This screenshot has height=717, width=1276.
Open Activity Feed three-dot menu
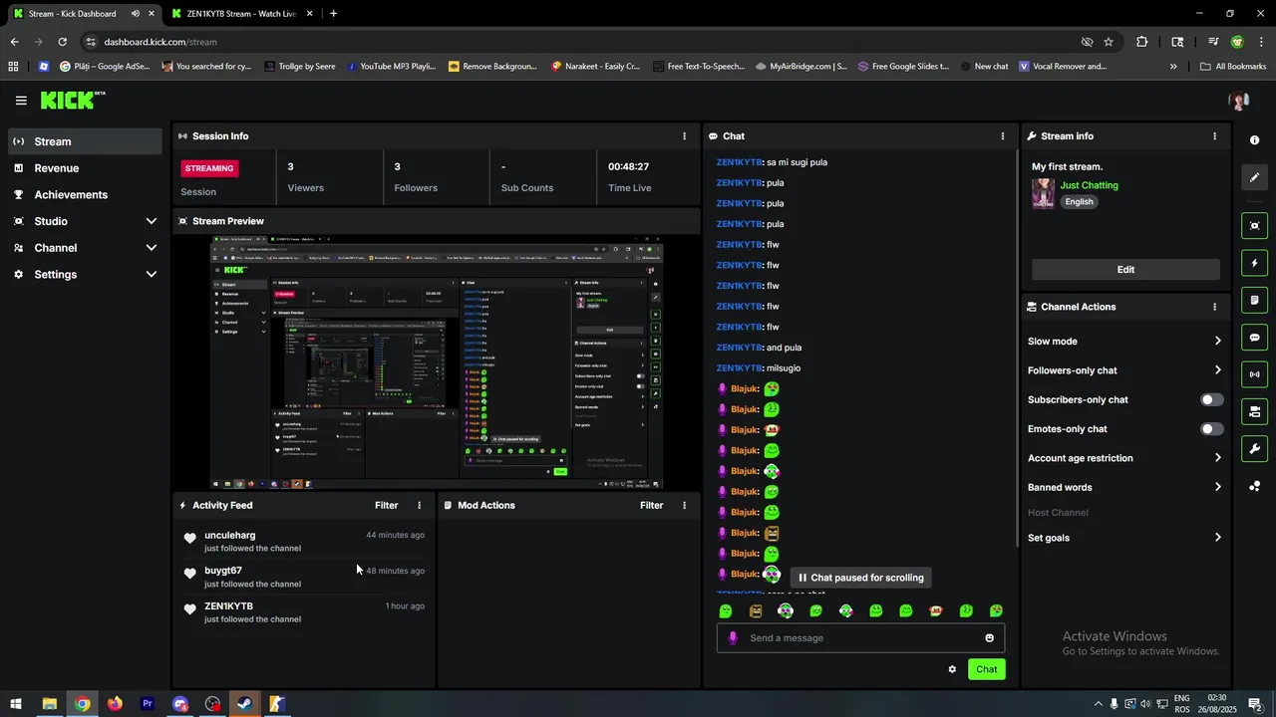(x=419, y=506)
